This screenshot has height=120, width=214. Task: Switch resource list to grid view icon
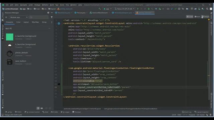pyautogui.click(x=41, y=108)
